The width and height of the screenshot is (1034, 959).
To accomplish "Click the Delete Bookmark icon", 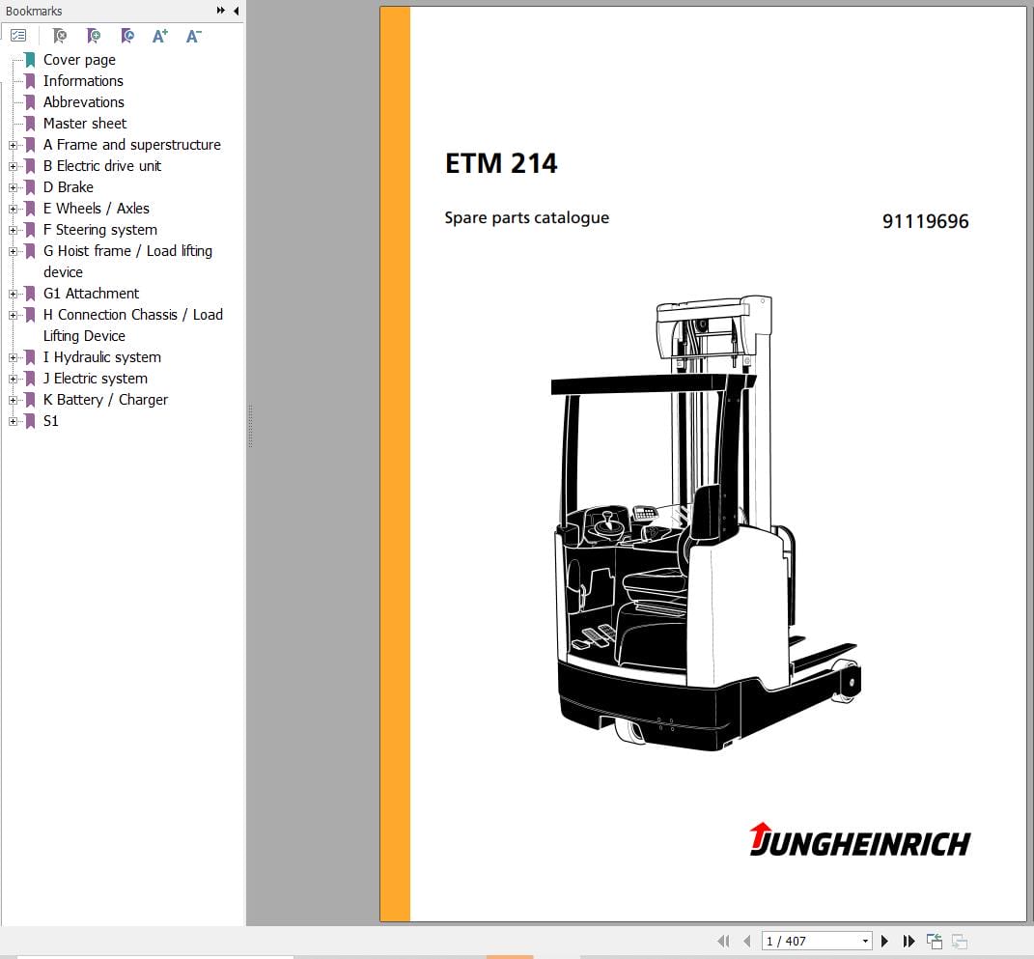I will click(60, 35).
